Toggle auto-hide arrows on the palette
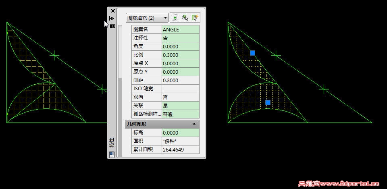 [112, 18]
